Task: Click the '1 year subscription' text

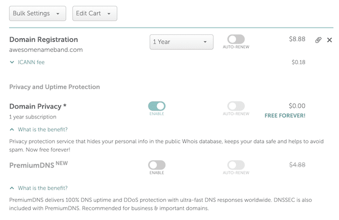Action: pos(33,117)
